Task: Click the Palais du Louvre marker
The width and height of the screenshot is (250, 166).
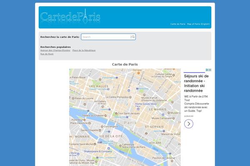Action: (73, 98)
